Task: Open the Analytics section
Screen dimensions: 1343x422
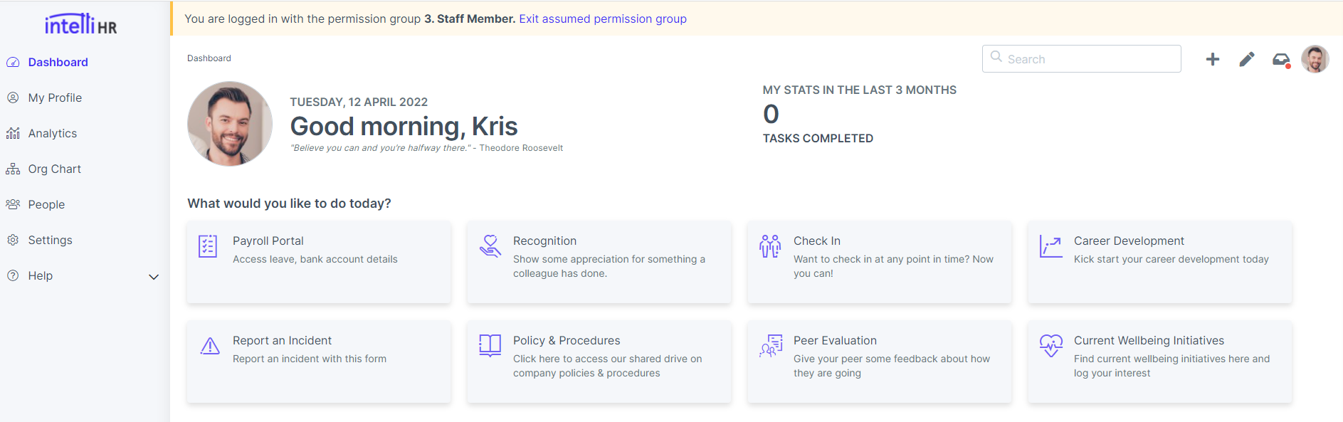Action: click(53, 133)
